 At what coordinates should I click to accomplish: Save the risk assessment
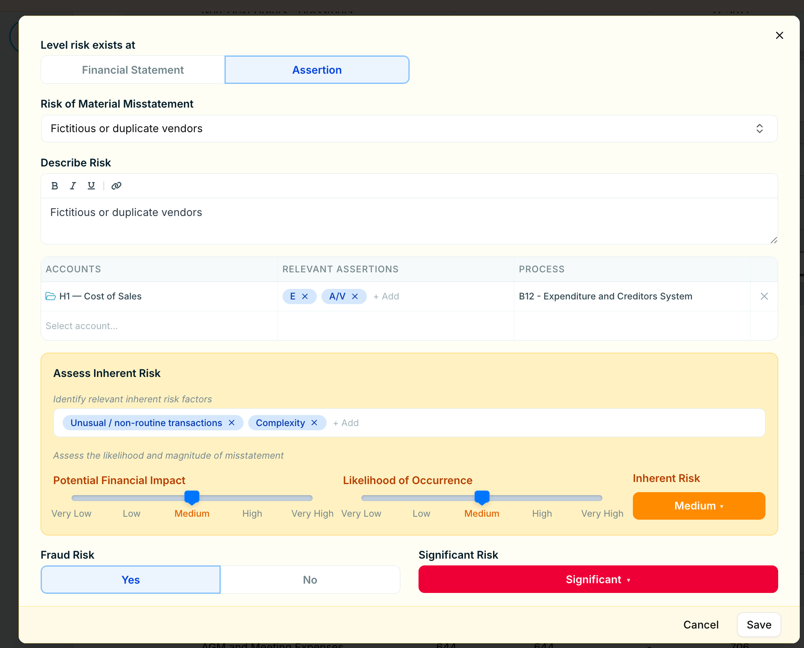pyautogui.click(x=759, y=625)
